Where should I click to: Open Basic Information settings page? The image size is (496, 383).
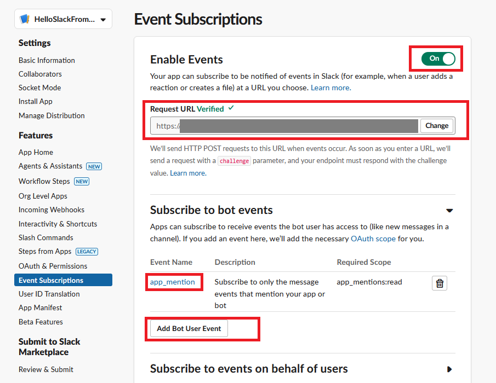click(x=47, y=60)
